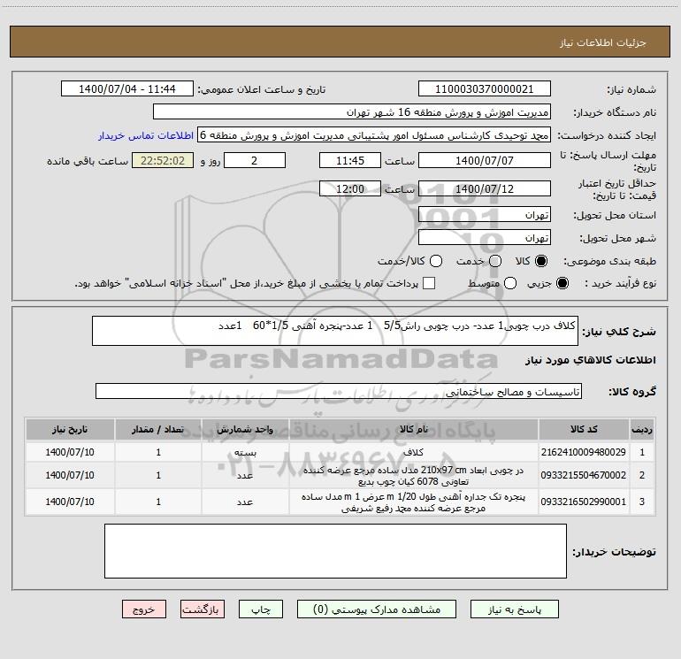
Task: Click the تعداد / مقدار column header
Action: 158,429
